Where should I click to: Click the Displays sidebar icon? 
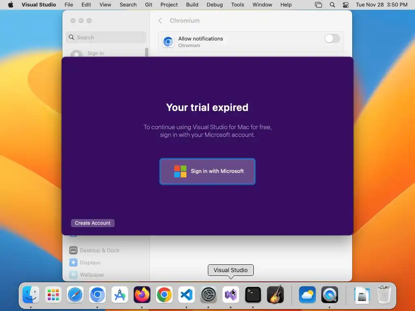click(x=73, y=262)
